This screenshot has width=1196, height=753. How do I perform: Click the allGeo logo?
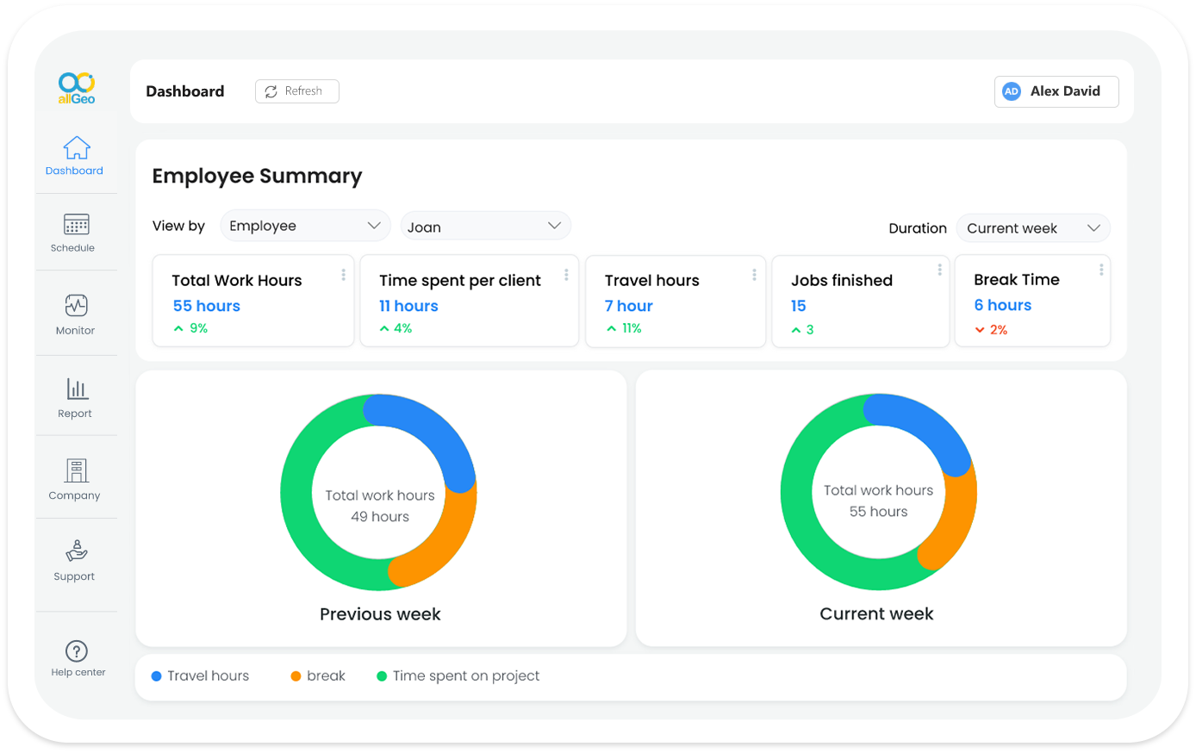(x=76, y=88)
